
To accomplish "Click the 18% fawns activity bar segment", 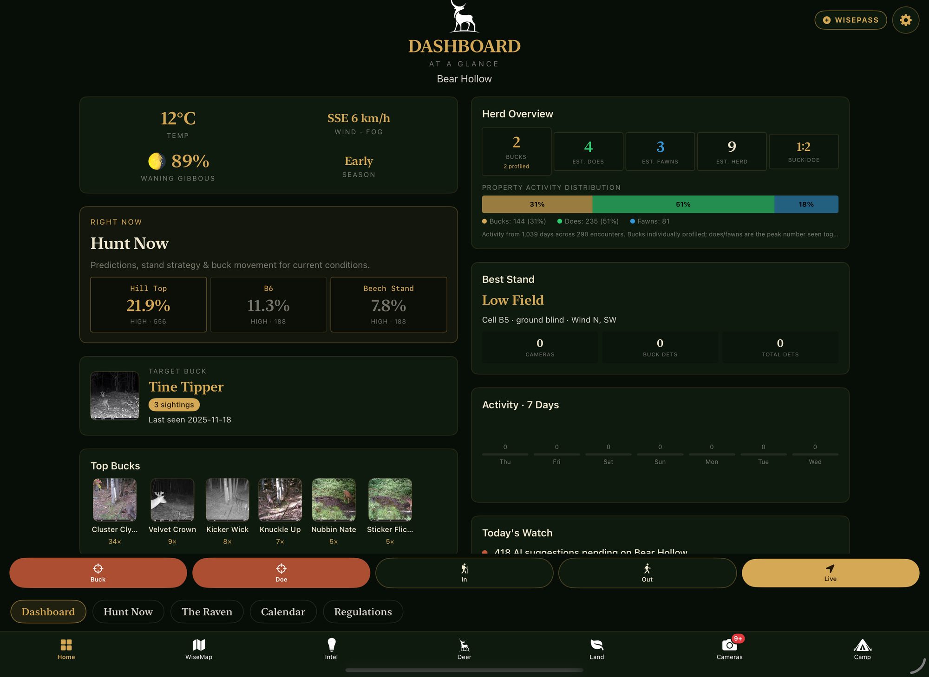I will (x=806, y=204).
